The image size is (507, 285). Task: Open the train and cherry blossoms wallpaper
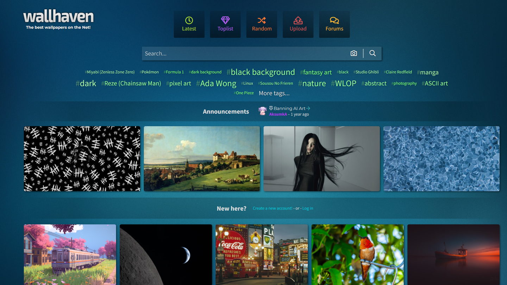click(70, 255)
